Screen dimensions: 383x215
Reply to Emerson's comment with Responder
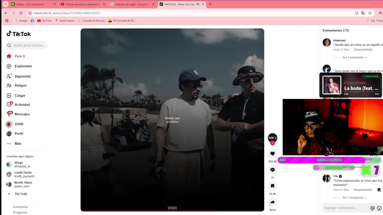(363, 50)
